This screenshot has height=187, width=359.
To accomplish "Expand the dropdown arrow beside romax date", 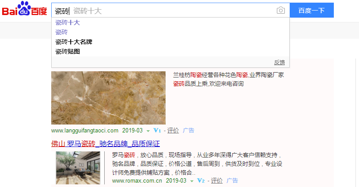I will tap(192, 181).
